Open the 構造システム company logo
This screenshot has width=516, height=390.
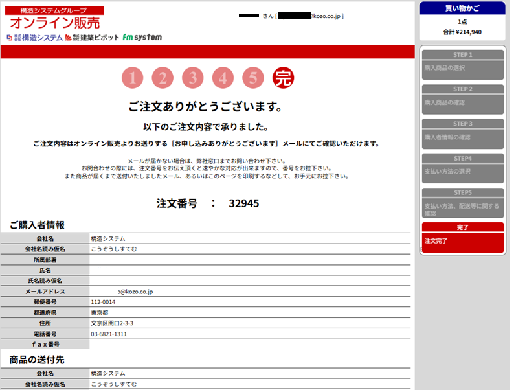(x=35, y=38)
